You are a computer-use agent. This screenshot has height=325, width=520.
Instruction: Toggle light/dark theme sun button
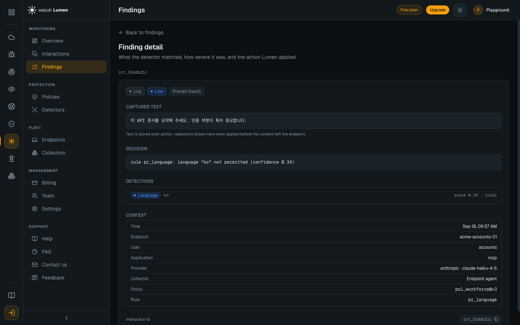[x=460, y=10]
